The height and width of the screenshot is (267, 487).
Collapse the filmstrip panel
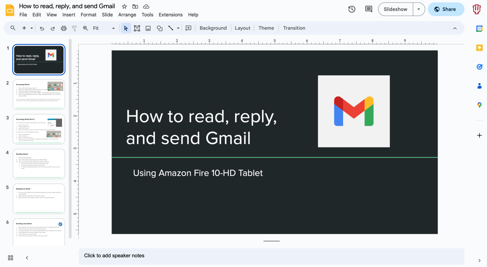27,258
